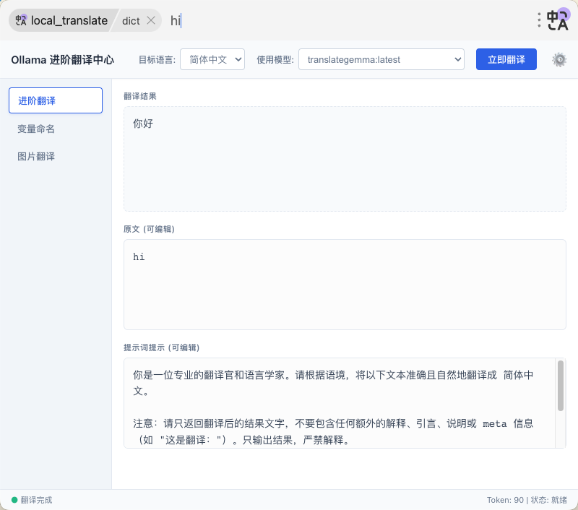Click the prompt text area scrollbar
Viewport: 578px width, 510px height.
pyautogui.click(x=561, y=386)
